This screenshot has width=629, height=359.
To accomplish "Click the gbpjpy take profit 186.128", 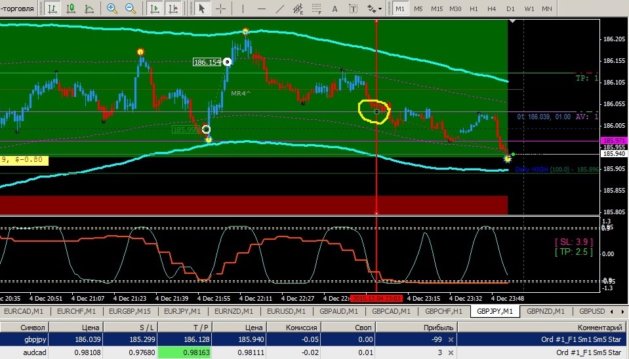I will (x=197, y=339).
